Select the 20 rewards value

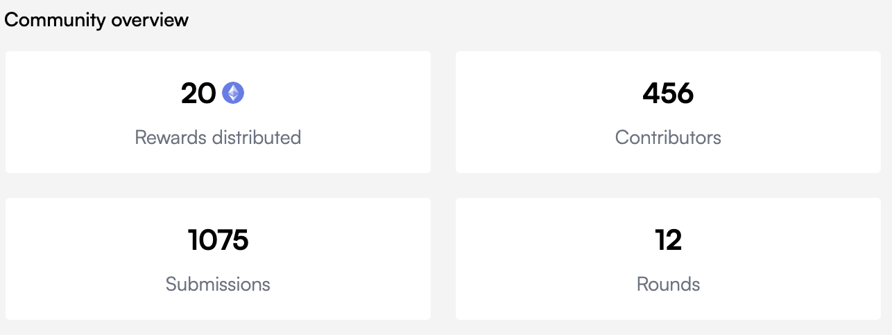(x=198, y=93)
